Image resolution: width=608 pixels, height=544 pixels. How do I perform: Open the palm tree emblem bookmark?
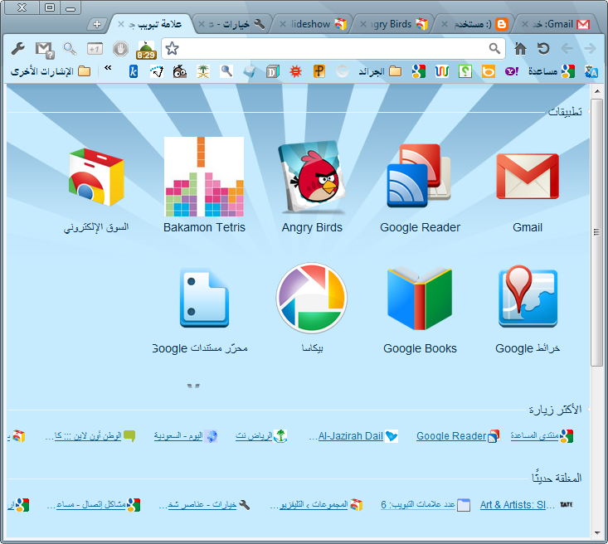point(202,71)
